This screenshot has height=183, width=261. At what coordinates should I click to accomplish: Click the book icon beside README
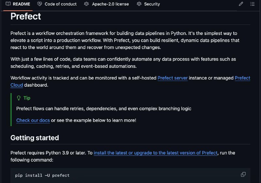pos(8,4)
